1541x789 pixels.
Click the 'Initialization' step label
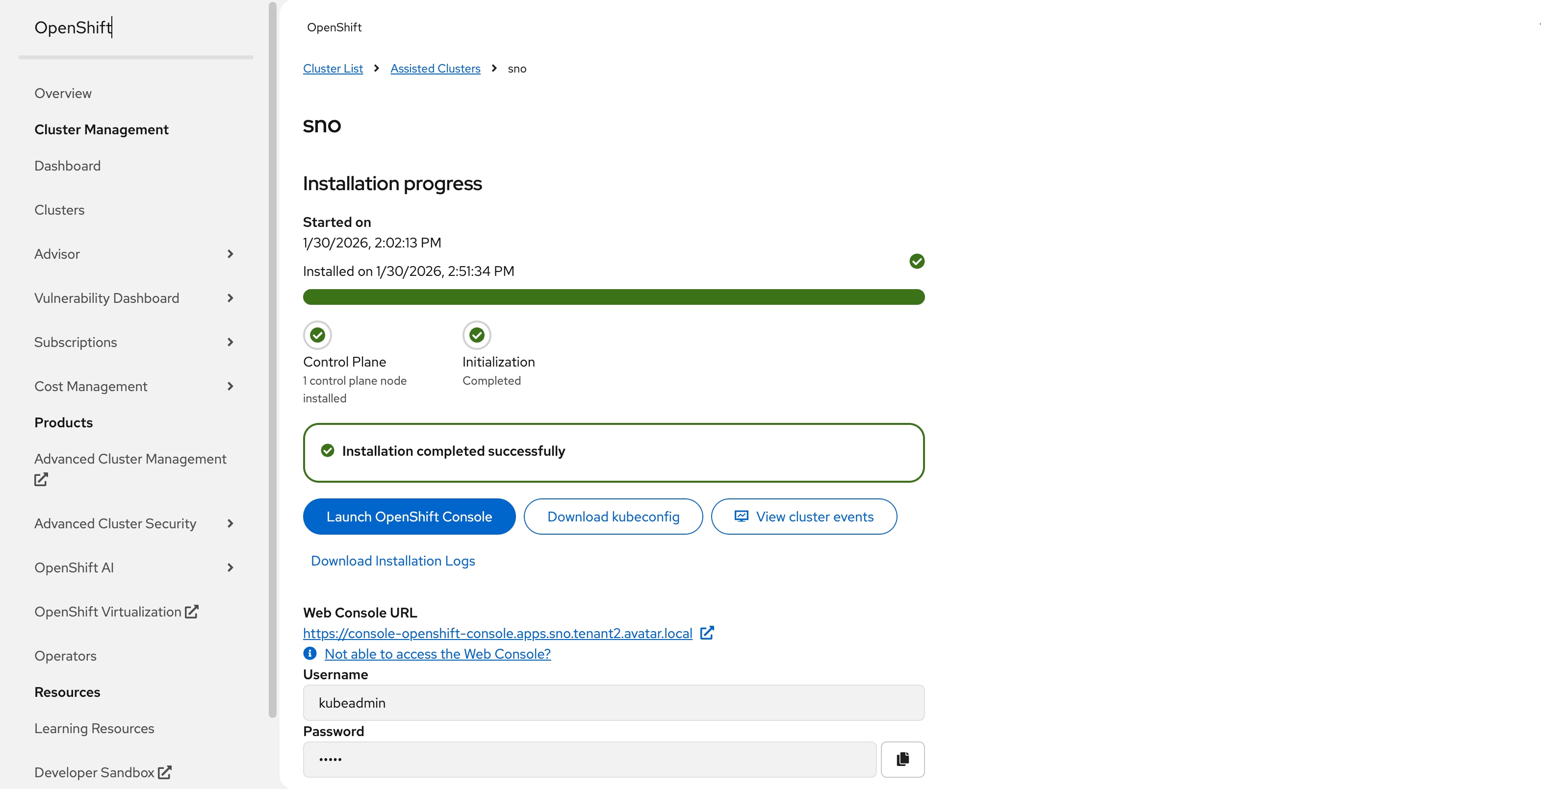coord(498,362)
